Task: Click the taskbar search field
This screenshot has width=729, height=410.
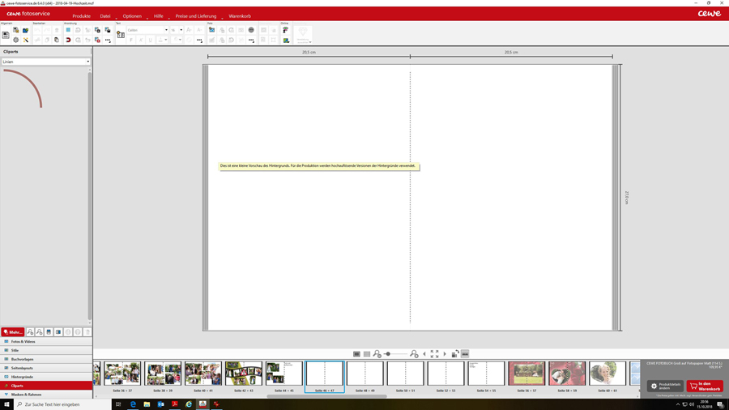Action: tap(62, 404)
